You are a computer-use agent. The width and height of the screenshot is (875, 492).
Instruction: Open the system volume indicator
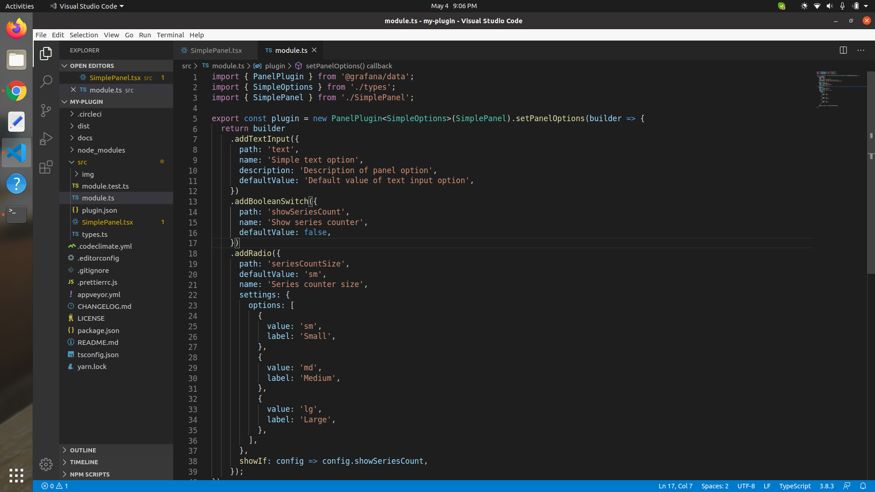(829, 6)
